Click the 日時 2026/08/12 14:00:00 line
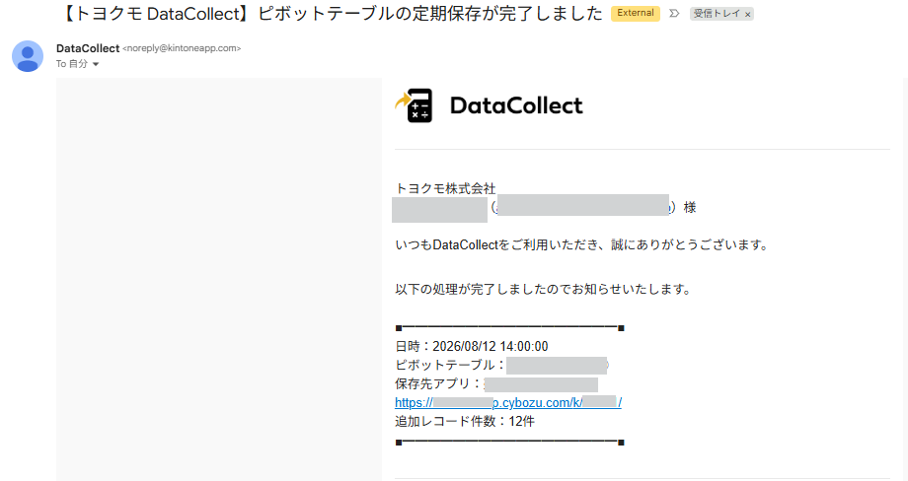Image resolution: width=908 pixels, height=481 pixels. (472, 346)
